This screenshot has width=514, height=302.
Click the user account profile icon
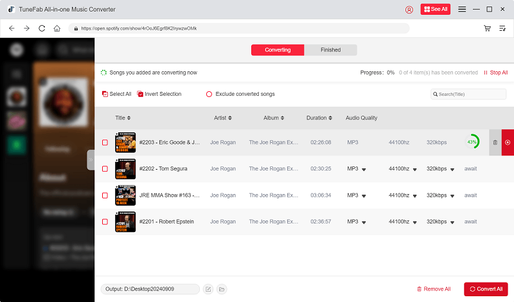(x=409, y=10)
